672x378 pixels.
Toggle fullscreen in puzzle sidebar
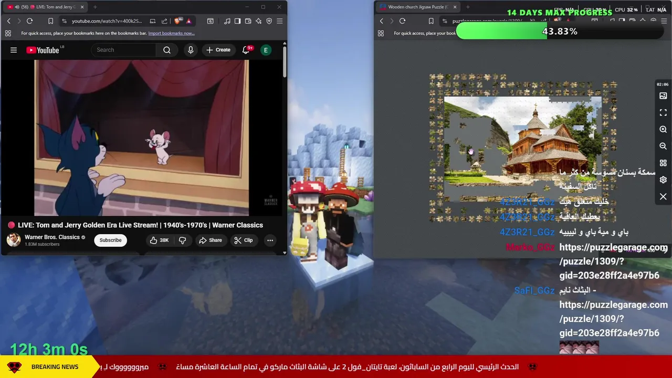tap(663, 113)
